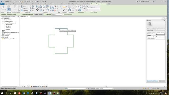The image size is (169, 95).
Task: Activate the Уровень 1 view tab
Action: tap(25, 17)
